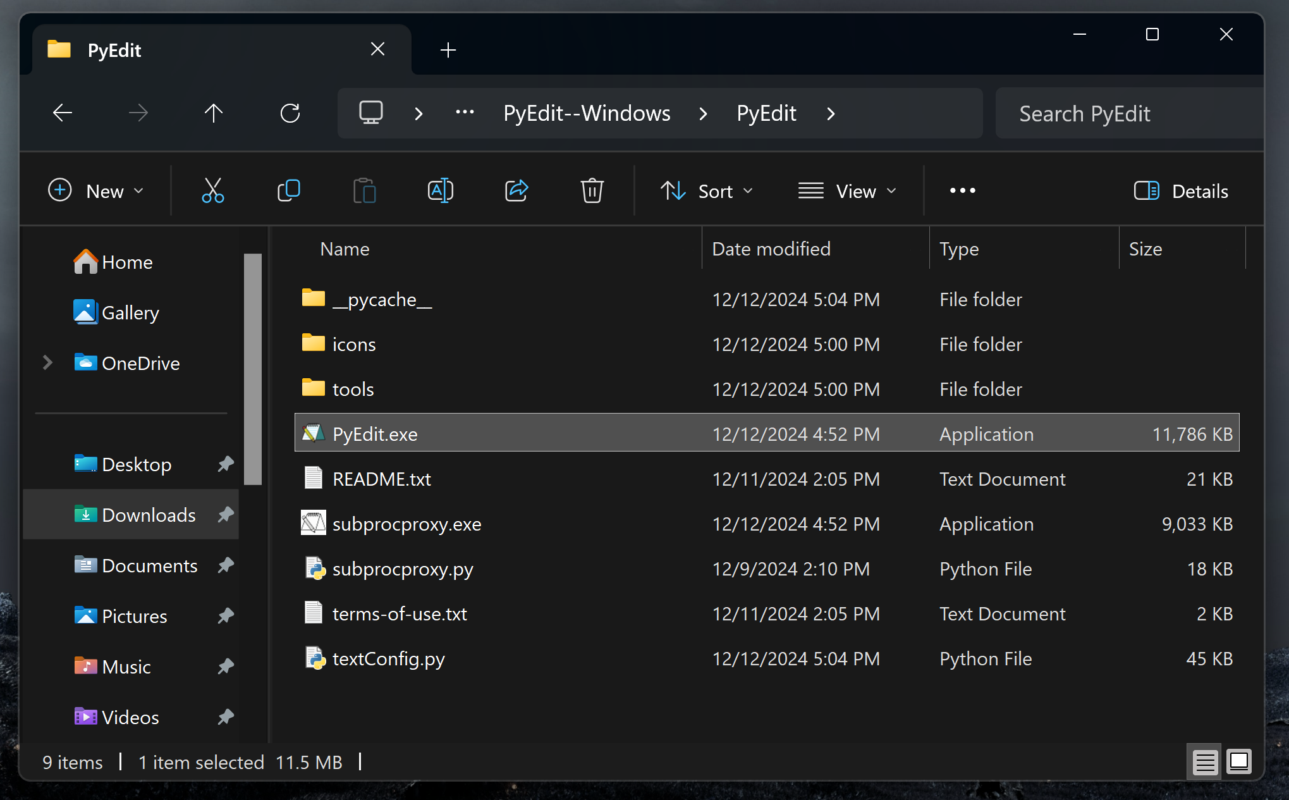Sort by Date modified column header
This screenshot has height=800, width=1289.
point(816,249)
